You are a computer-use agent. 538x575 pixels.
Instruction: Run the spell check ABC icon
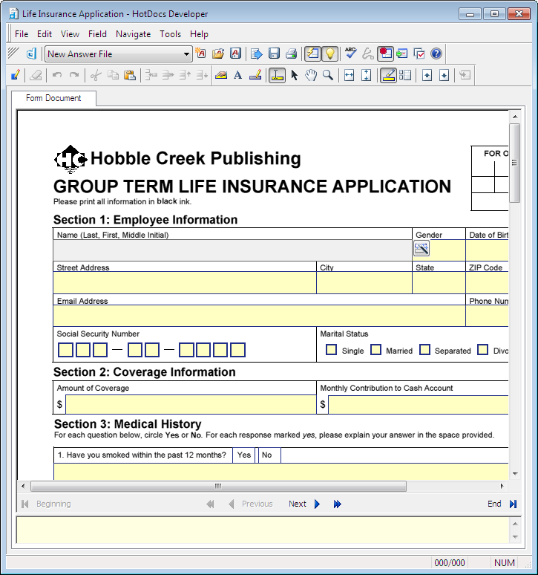pyautogui.click(x=350, y=53)
